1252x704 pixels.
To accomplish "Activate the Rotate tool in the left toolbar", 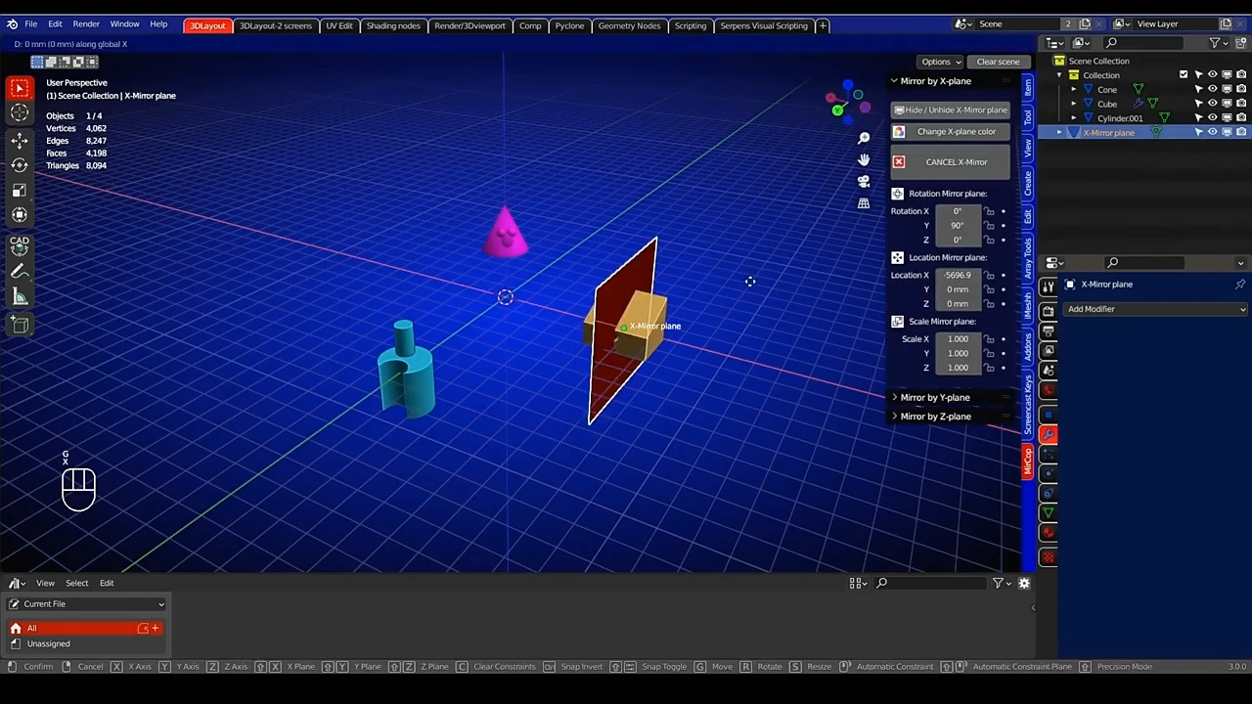I will click(x=20, y=165).
